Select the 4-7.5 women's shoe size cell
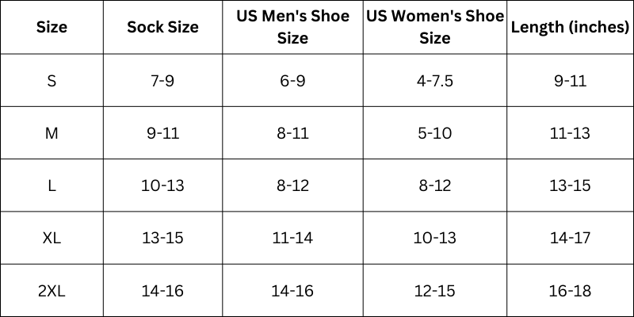 click(434, 81)
